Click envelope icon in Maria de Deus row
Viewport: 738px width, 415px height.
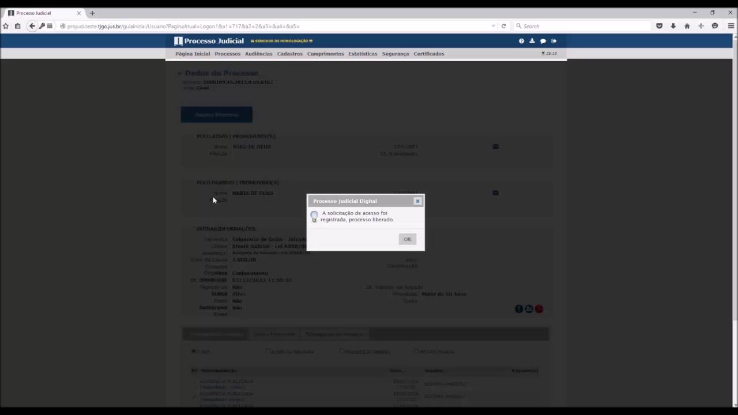(x=495, y=193)
